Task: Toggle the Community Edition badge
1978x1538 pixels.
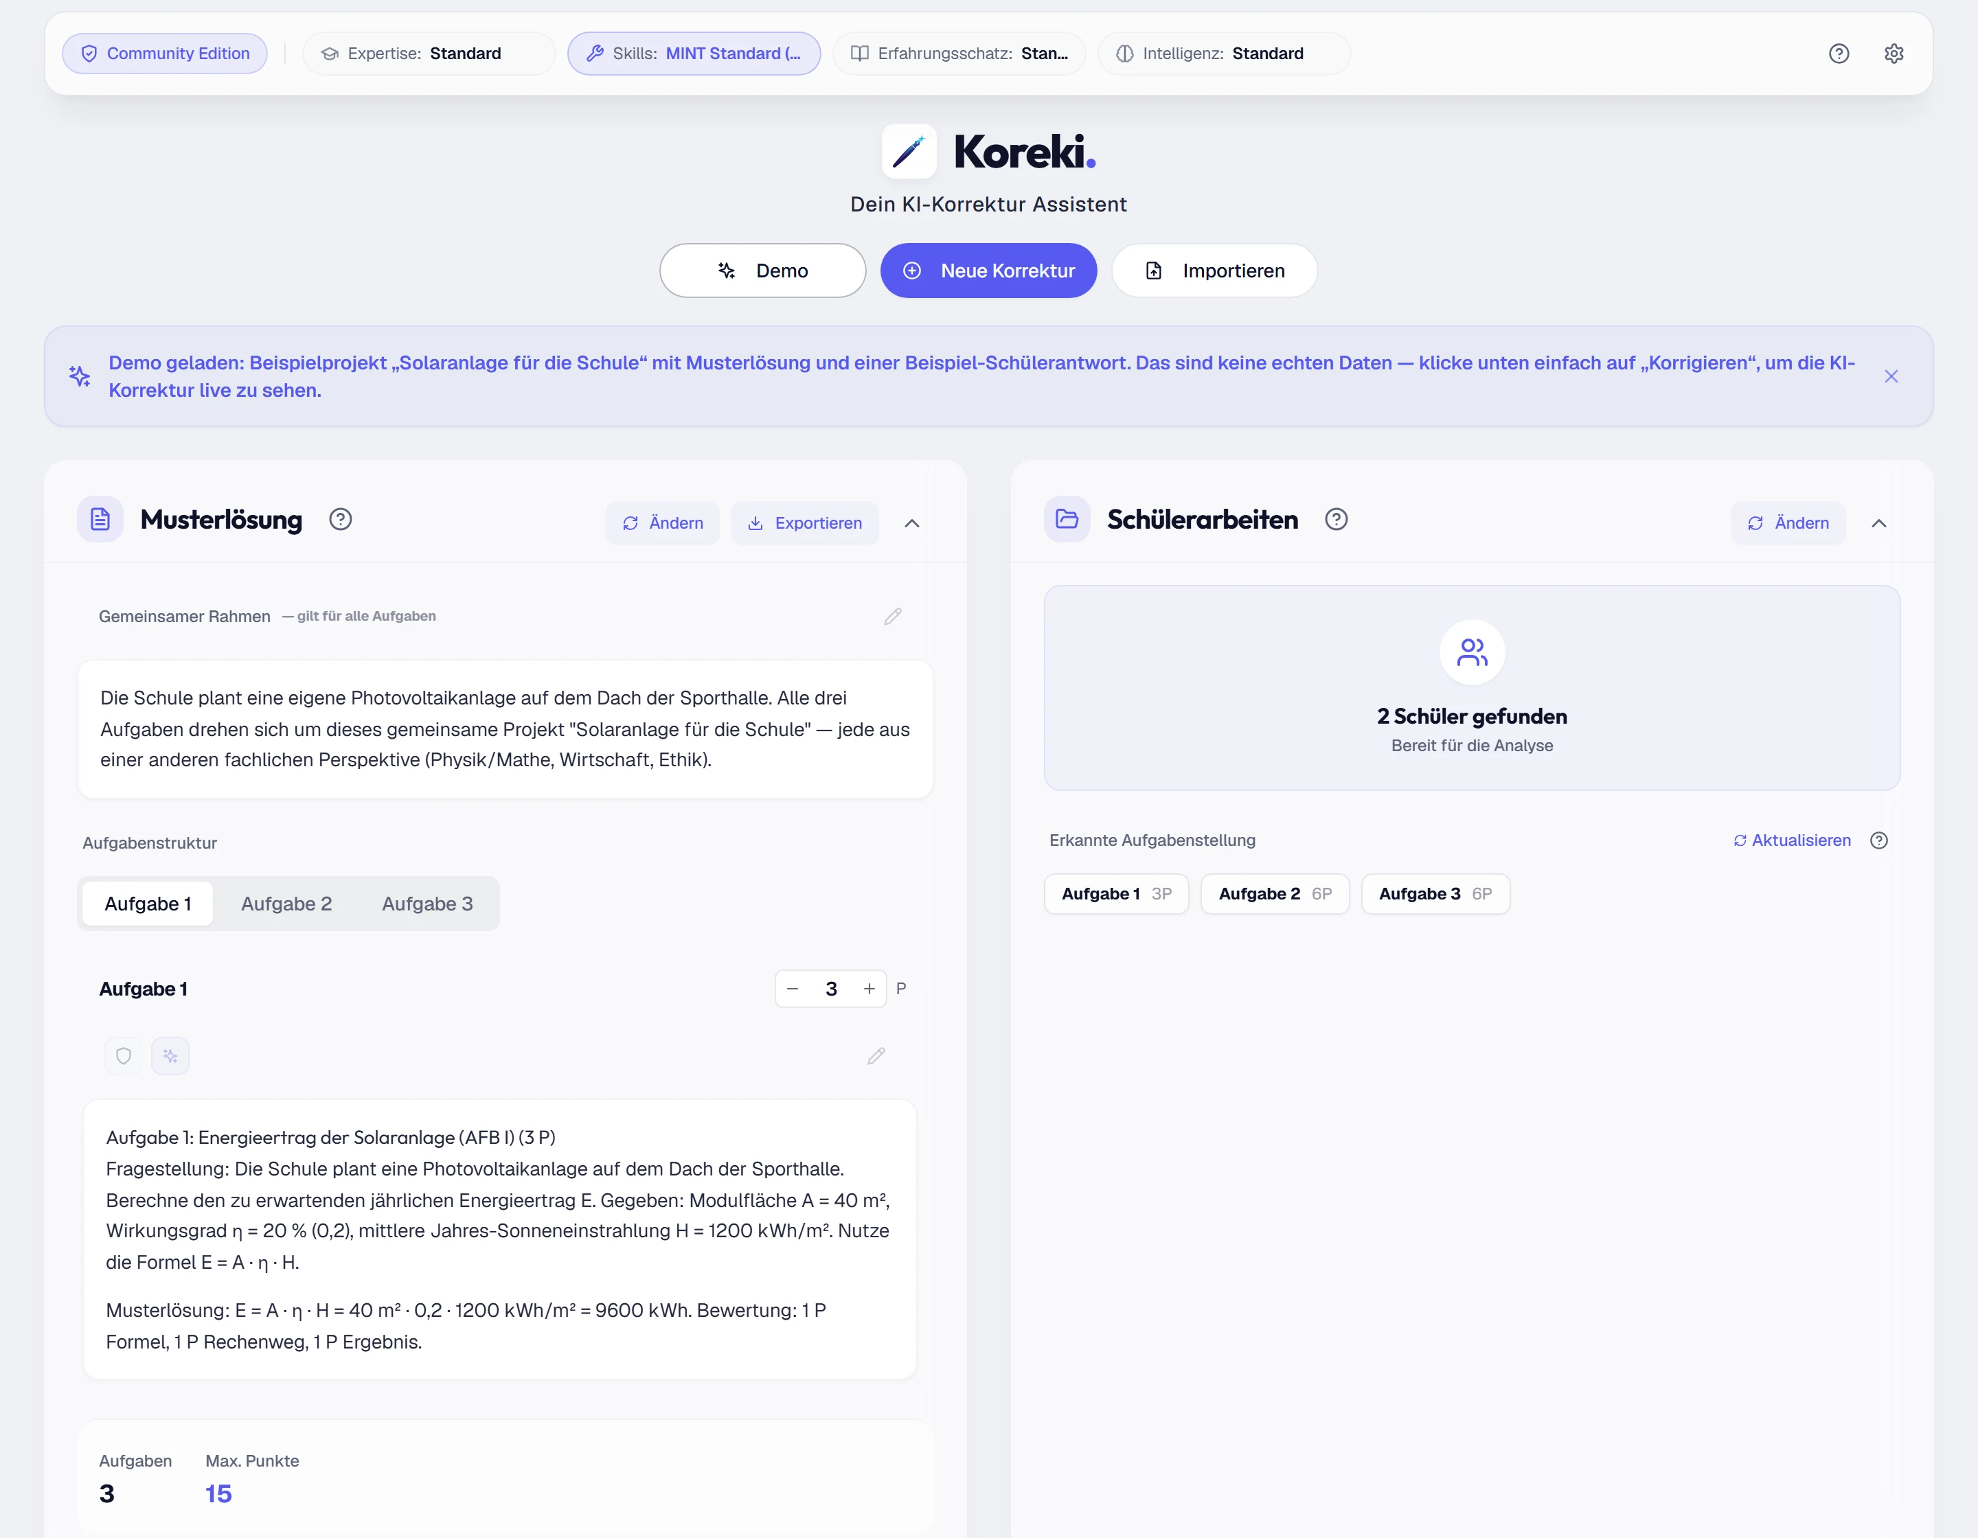Action: tap(165, 54)
